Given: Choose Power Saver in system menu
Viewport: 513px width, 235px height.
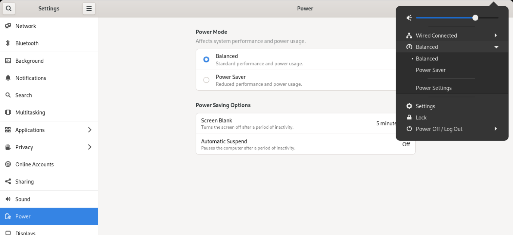Looking at the screenshot, I should click(x=430, y=70).
